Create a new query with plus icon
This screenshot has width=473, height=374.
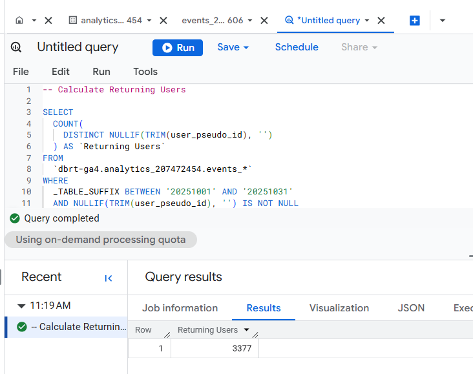(415, 21)
